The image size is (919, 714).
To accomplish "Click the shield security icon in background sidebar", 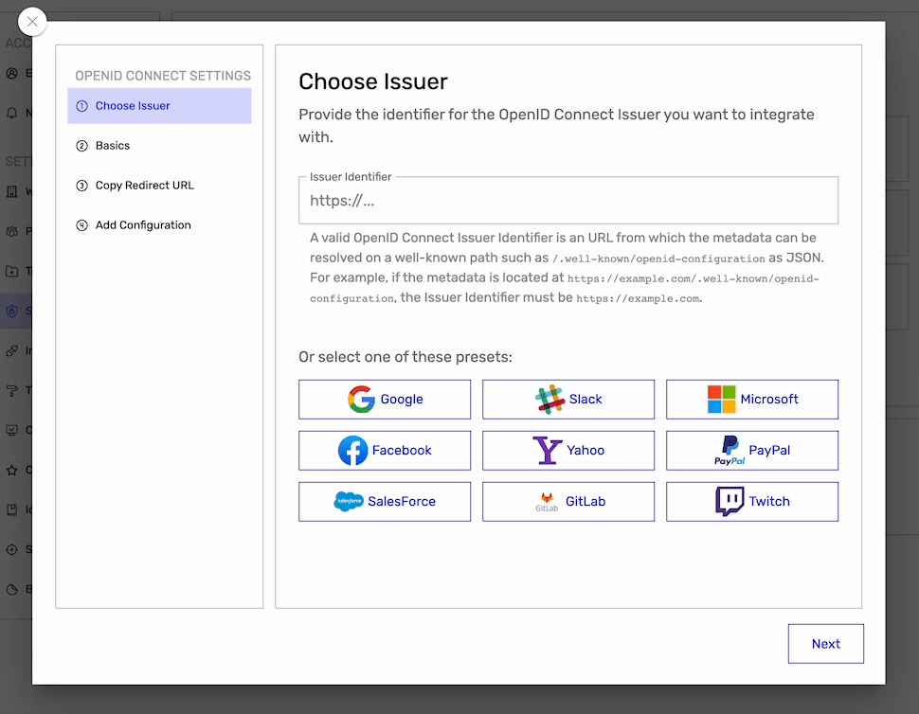I will click(x=11, y=311).
